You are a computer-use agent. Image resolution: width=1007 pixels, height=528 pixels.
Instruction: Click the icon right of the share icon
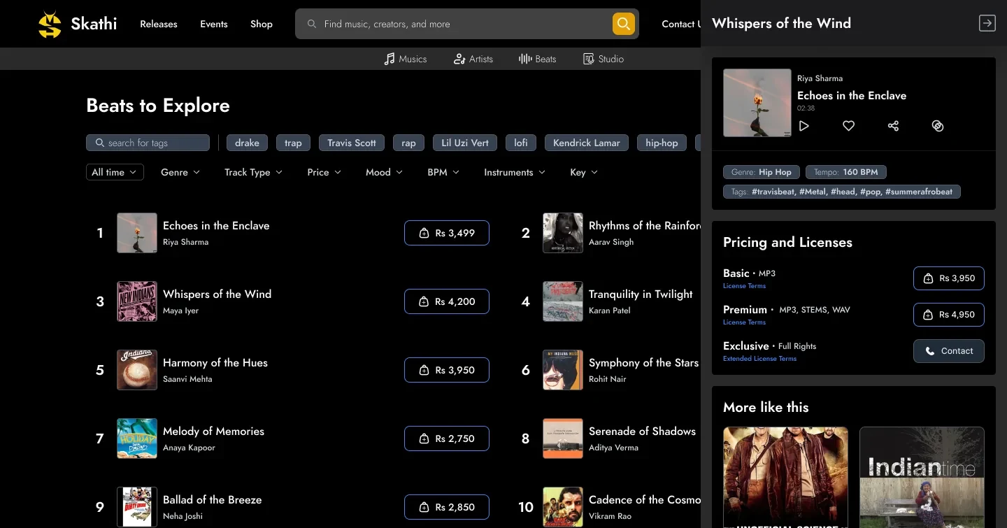coord(938,126)
